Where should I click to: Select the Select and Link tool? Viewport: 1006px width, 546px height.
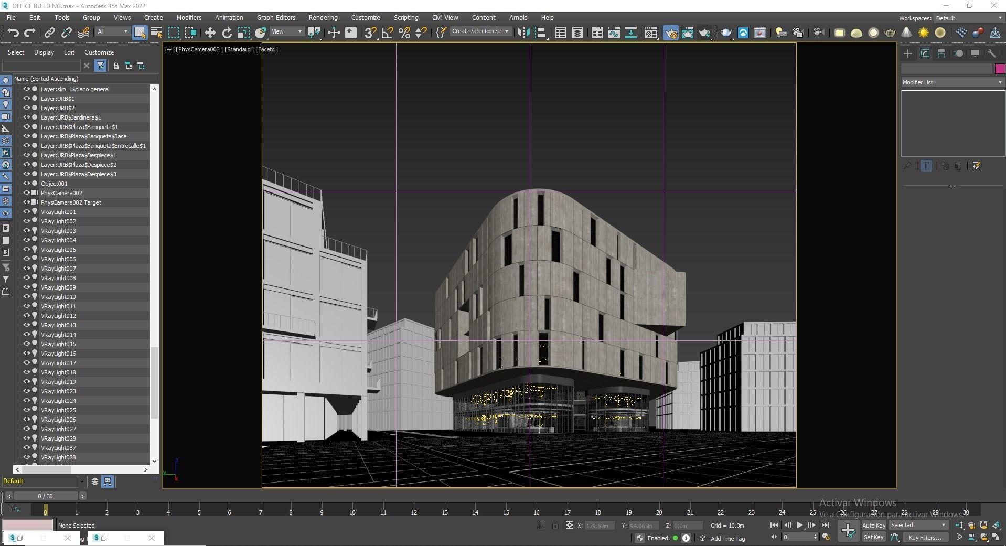click(50, 33)
